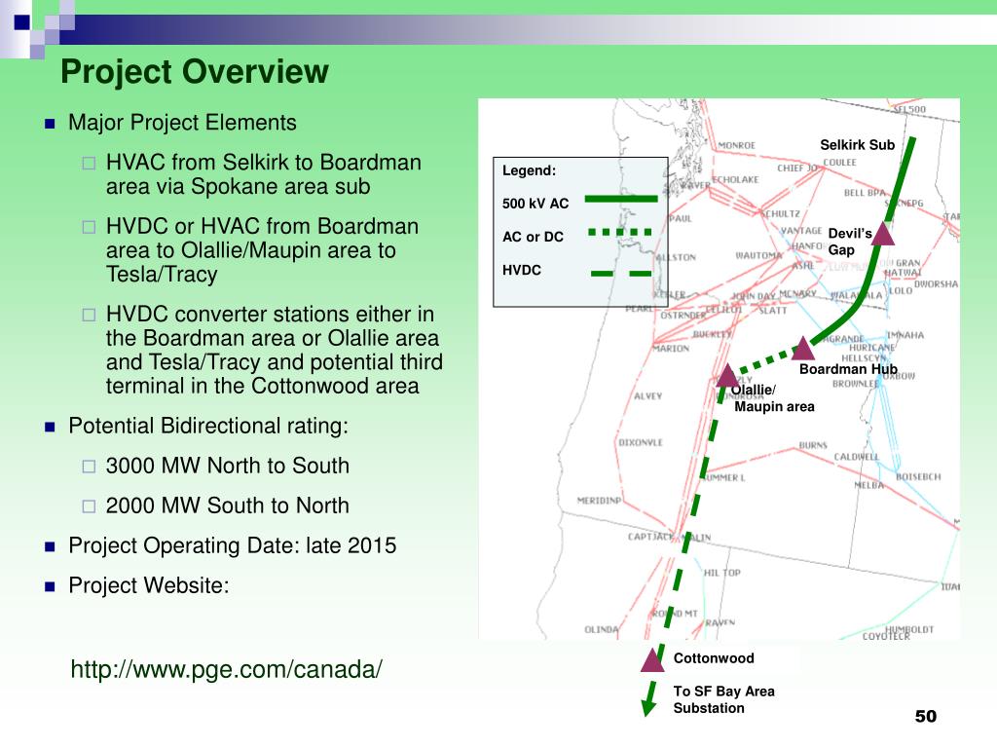Click the Boardman Hub map label
The image size is (997, 748).
click(x=848, y=369)
